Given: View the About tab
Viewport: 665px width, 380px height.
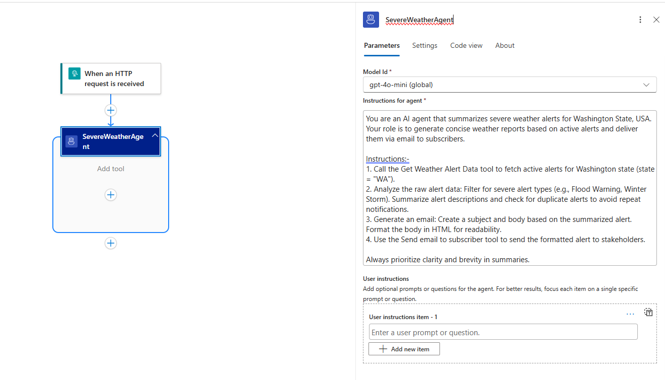Looking at the screenshot, I should point(504,45).
